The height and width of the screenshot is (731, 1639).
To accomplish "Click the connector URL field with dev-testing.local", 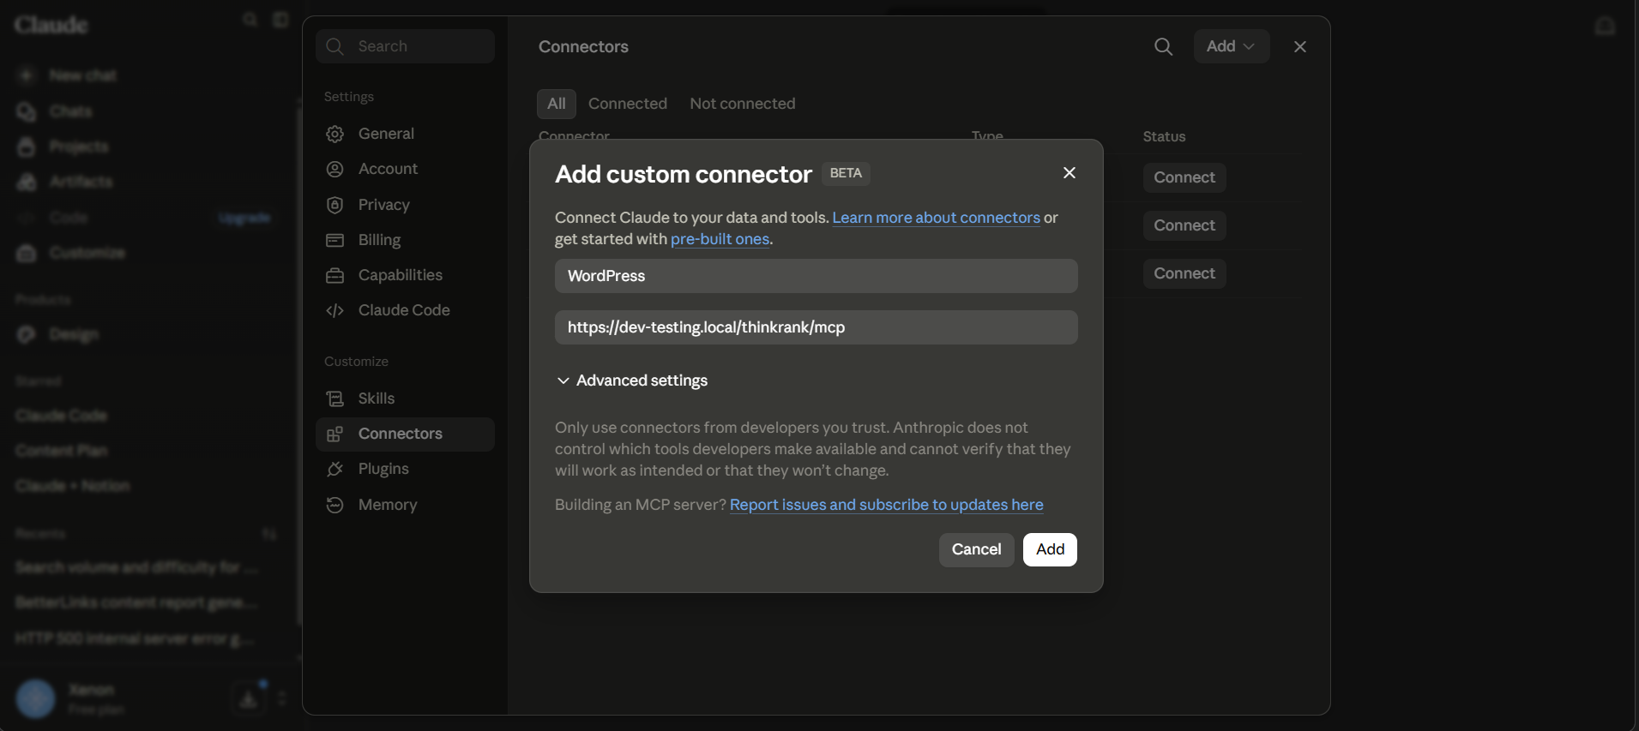I will (816, 327).
